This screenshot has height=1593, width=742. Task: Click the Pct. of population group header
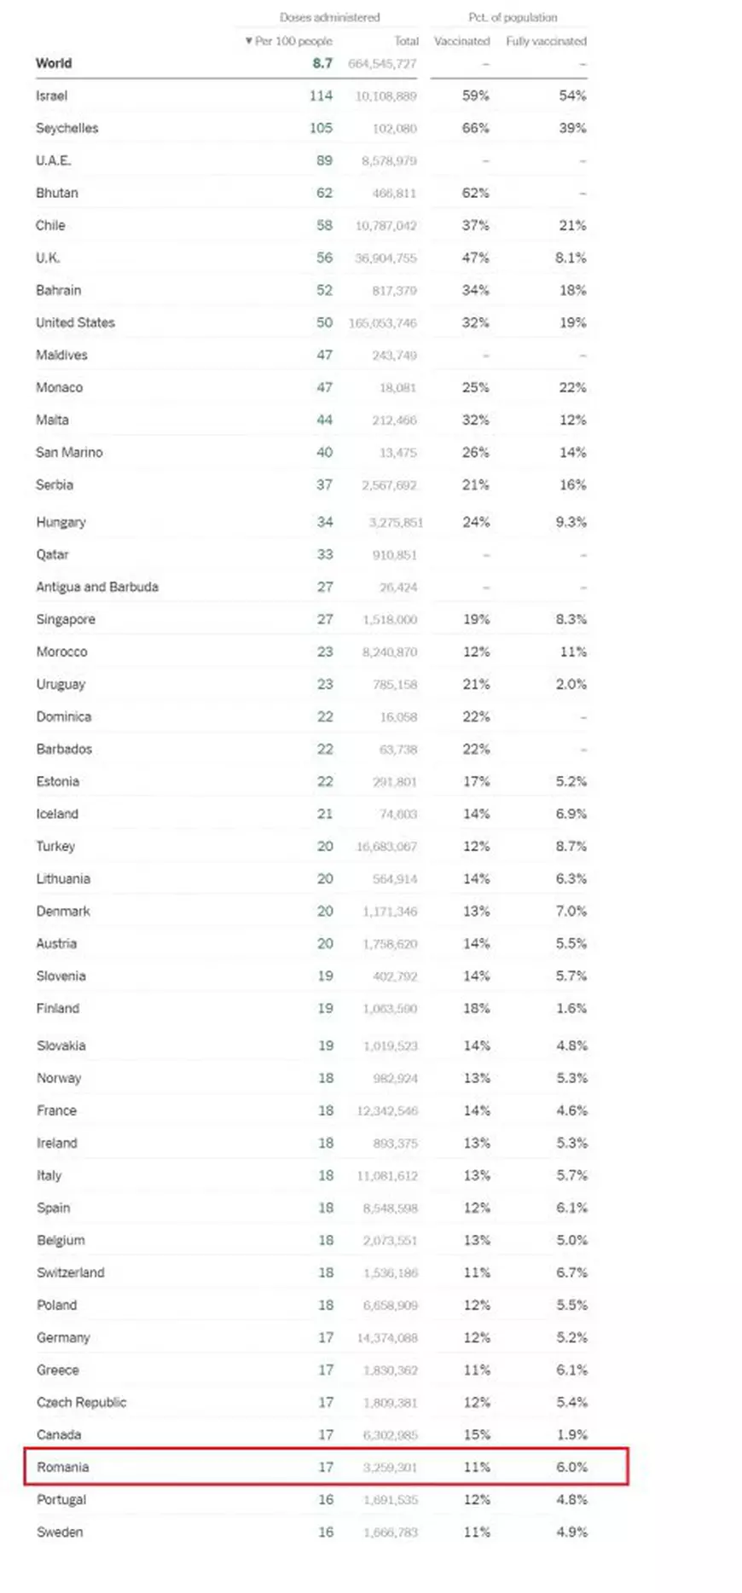click(x=513, y=17)
